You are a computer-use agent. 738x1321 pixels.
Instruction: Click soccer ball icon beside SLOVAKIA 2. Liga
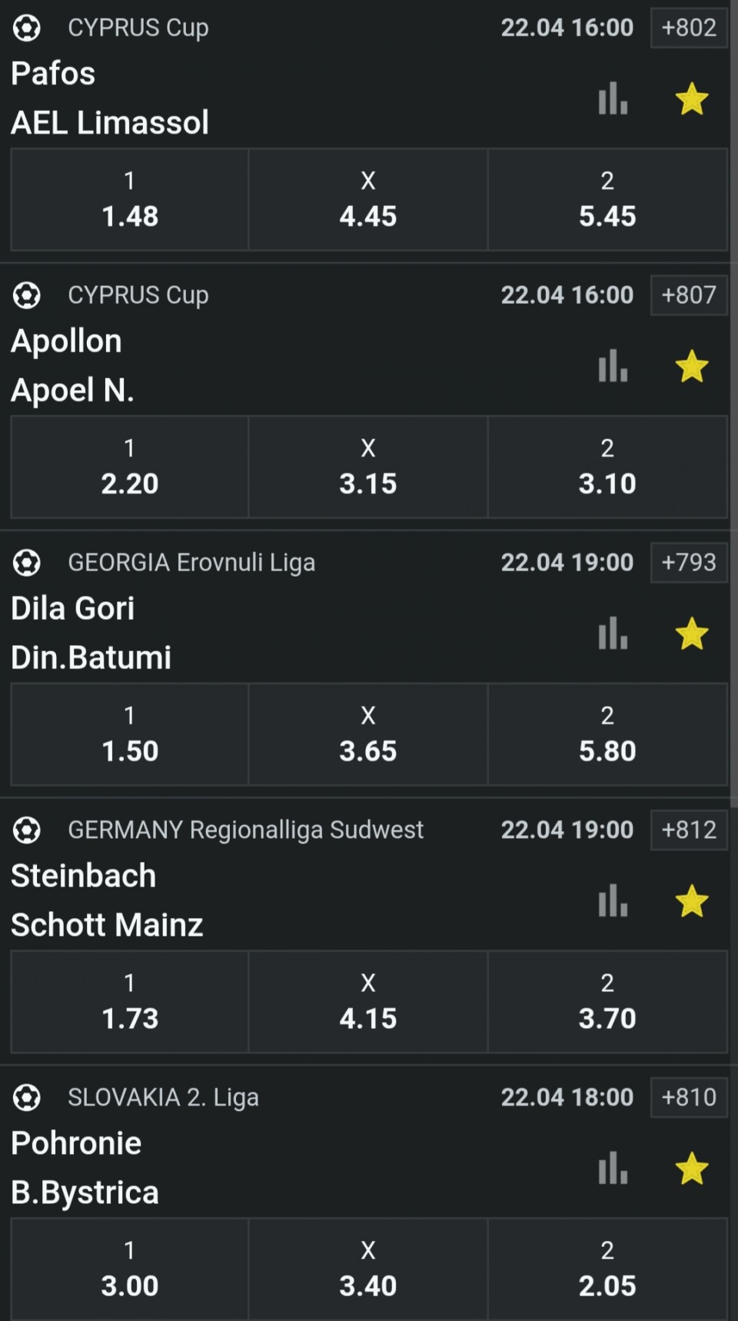pyautogui.click(x=27, y=1098)
